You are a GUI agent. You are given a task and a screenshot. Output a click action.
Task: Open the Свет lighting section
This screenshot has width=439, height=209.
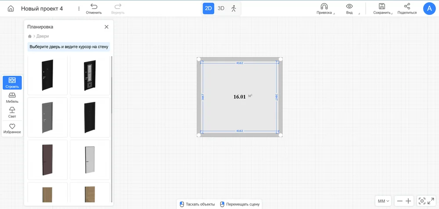tap(12, 112)
